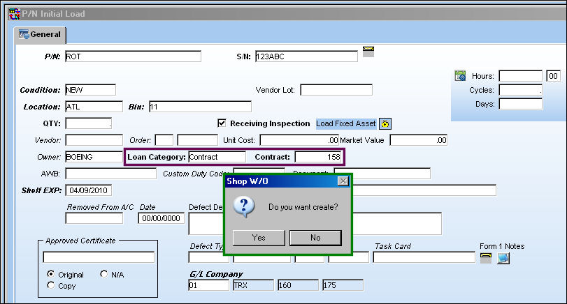The image size is (567, 304).
Task: Click the Bin input field
Action: [x=200, y=107]
